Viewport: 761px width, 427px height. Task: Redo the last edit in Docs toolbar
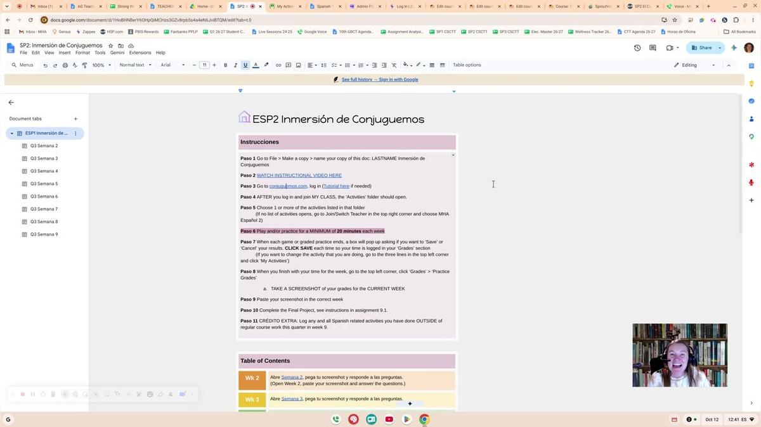tap(55, 65)
